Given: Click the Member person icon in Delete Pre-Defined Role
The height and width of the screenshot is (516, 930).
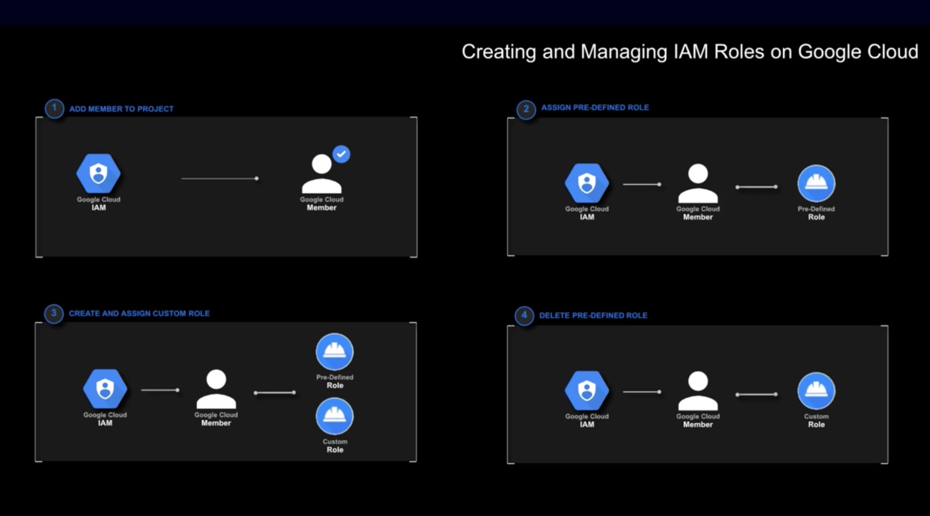Looking at the screenshot, I should pos(698,391).
